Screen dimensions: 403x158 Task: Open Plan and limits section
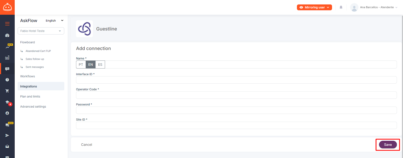pyautogui.click(x=30, y=97)
